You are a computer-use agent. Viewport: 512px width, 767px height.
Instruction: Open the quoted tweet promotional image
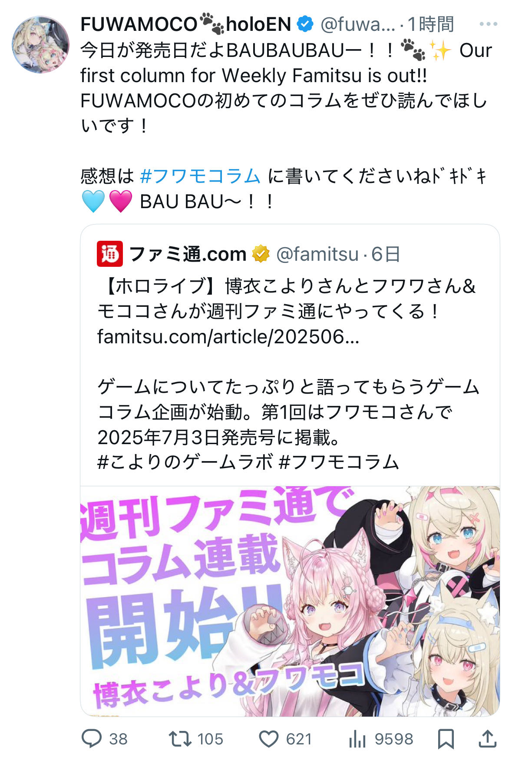(290, 601)
